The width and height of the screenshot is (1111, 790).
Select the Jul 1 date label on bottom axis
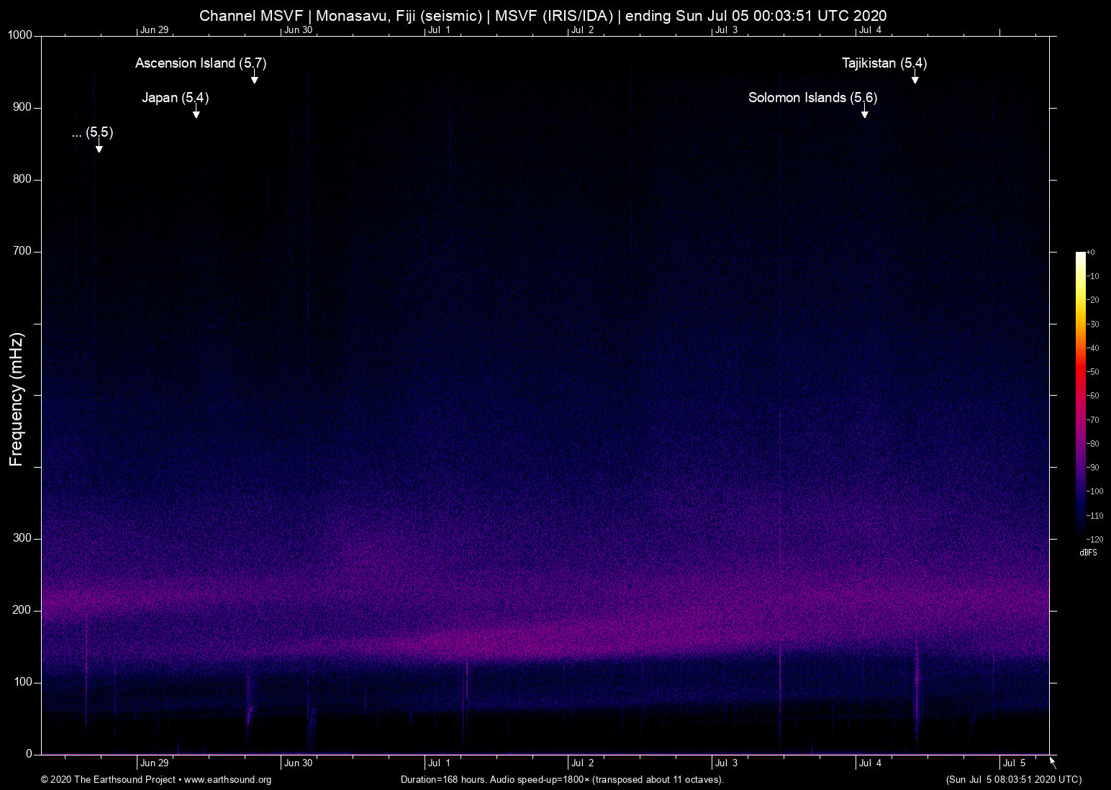439,763
